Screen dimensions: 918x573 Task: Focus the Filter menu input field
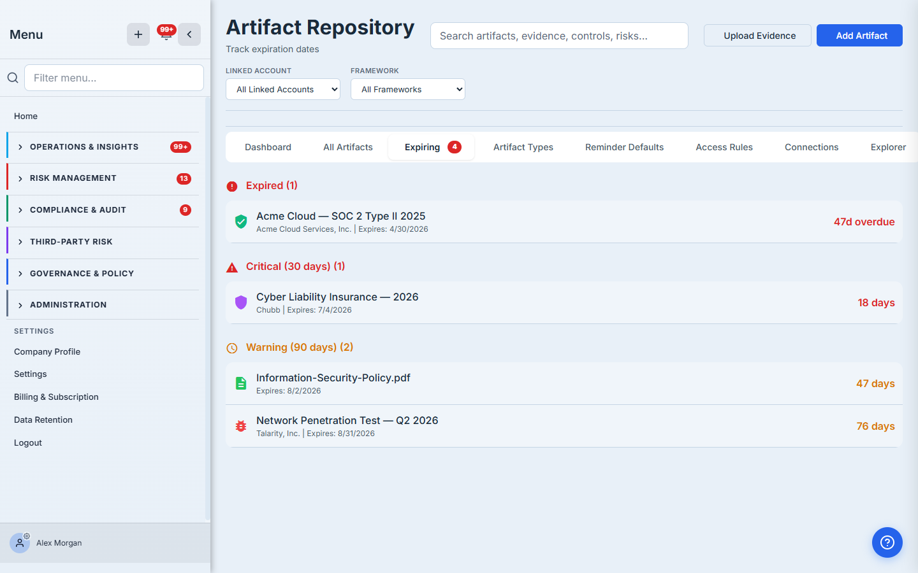pyautogui.click(x=114, y=78)
